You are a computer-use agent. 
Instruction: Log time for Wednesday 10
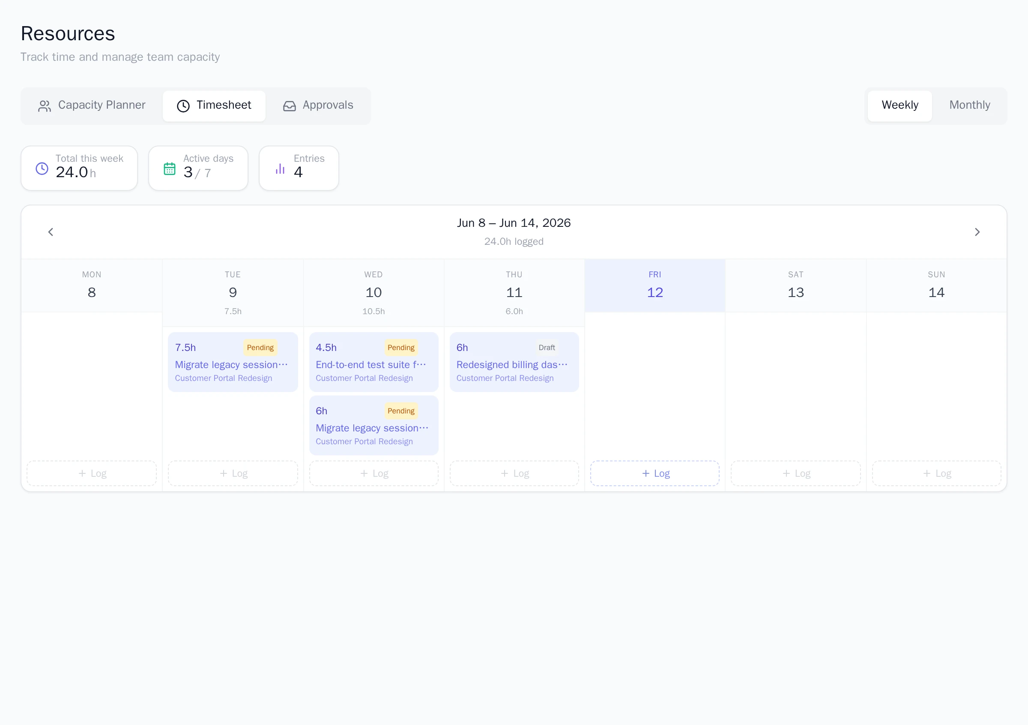(x=374, y=473)
